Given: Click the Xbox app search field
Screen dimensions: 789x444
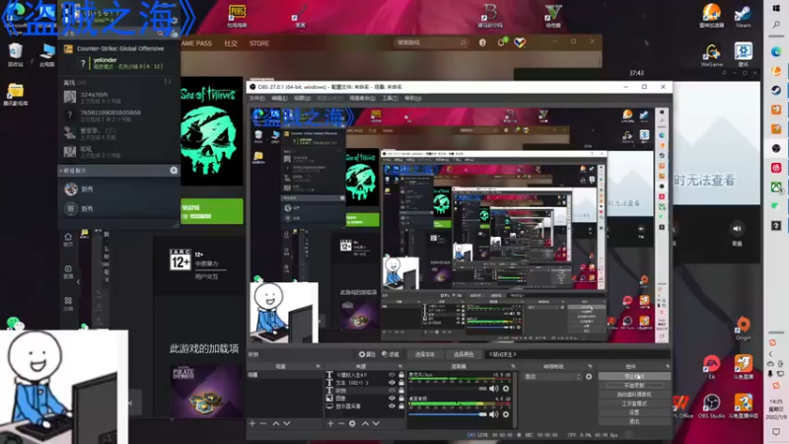Looking at the screenshot, I should click(x=431, y=42).
